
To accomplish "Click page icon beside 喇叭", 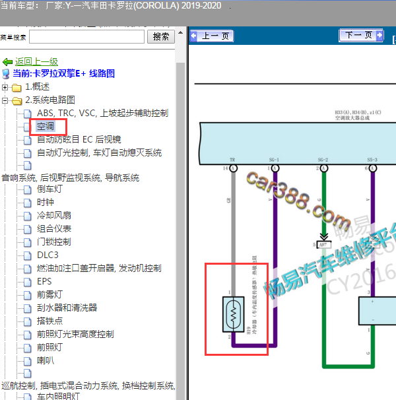I will (27, 362).
